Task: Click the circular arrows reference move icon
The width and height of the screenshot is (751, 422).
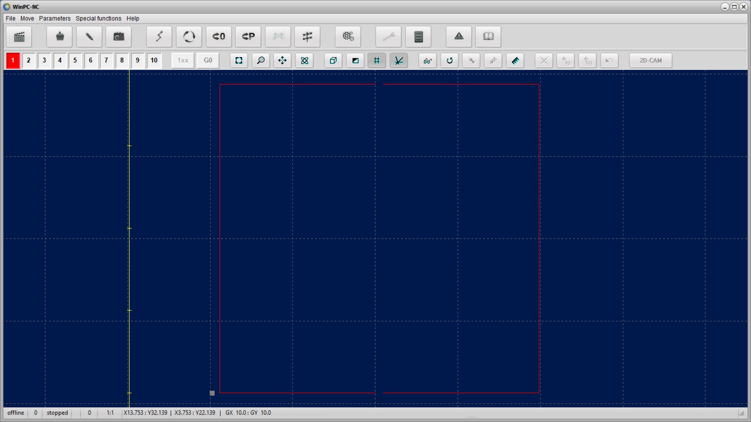Action: coord(189,37)
